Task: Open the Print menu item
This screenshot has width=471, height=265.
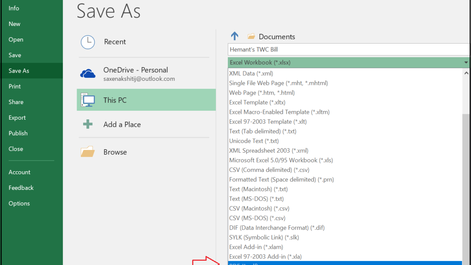Action: click(15, 86)
